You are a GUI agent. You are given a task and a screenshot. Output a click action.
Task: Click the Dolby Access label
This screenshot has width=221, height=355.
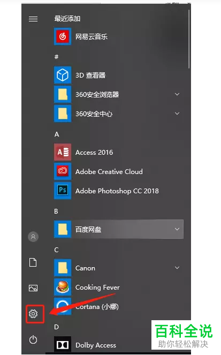(96, 345)
